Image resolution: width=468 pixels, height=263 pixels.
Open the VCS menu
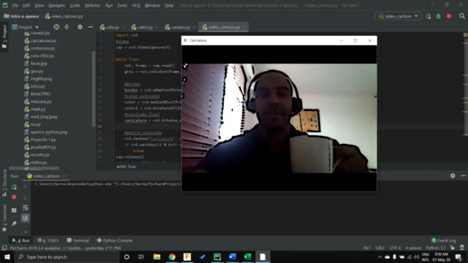tap(136, 5)
